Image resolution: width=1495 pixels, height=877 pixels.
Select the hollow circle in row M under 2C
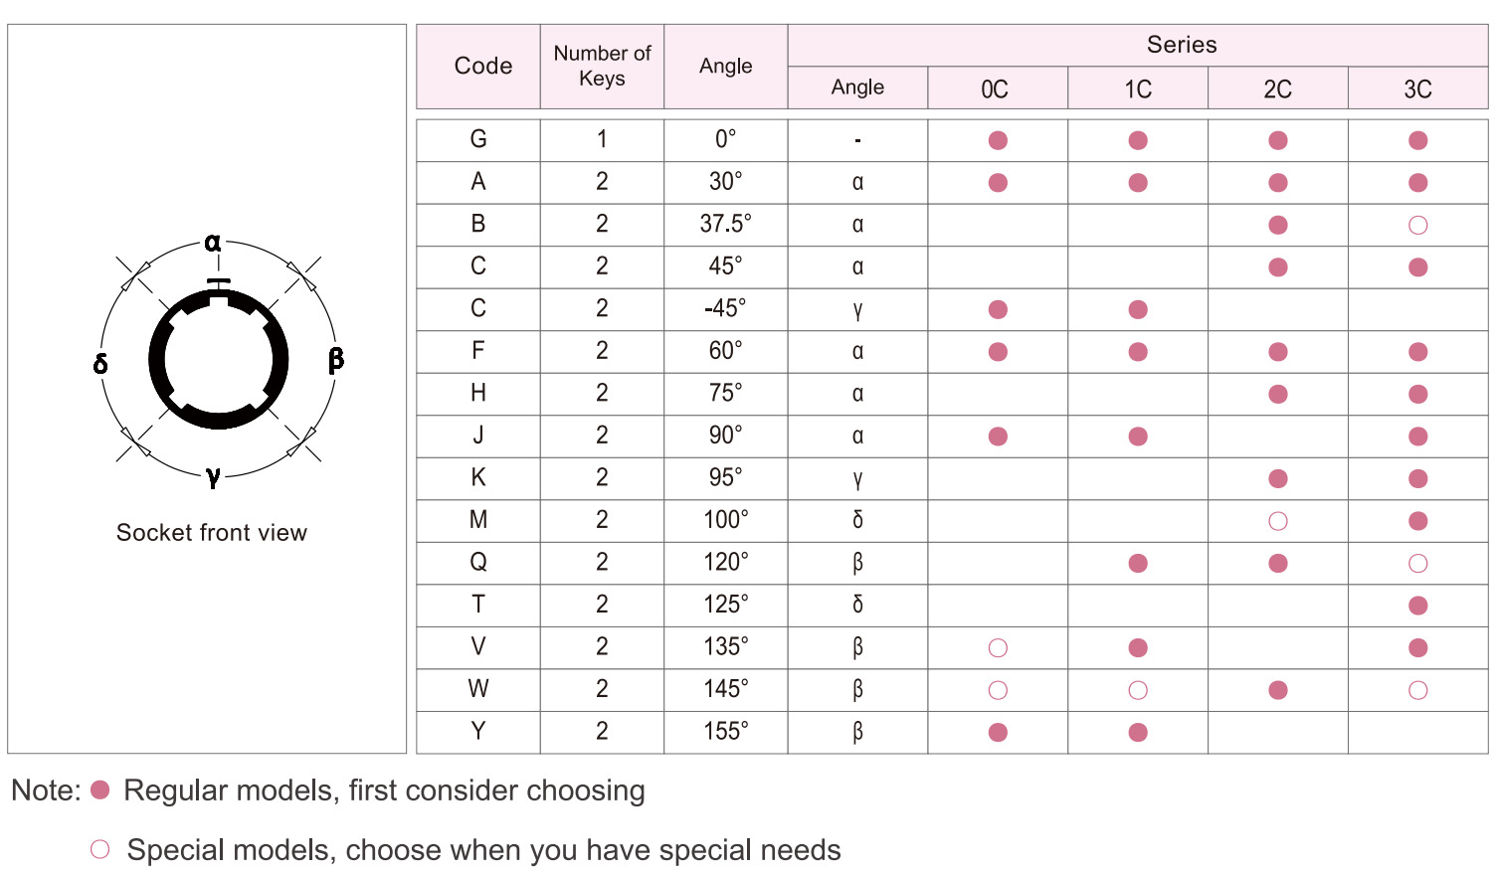point(1278,521)
